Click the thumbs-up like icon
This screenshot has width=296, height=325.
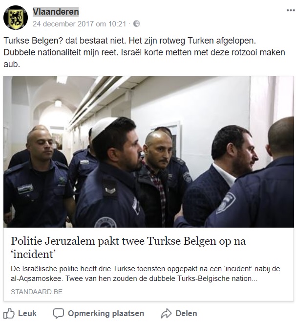[x=9, y=313]
